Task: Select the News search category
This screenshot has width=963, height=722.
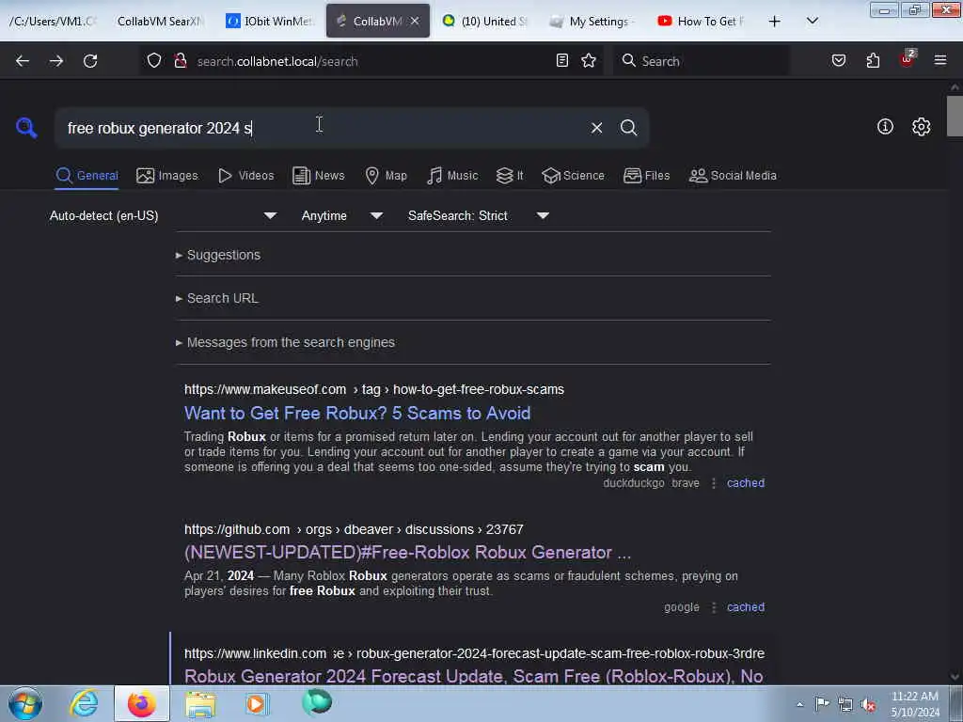Action: (319, 176)
